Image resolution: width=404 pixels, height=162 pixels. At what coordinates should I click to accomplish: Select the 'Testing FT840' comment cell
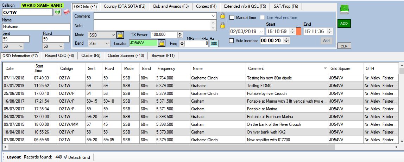click(287, 86)
